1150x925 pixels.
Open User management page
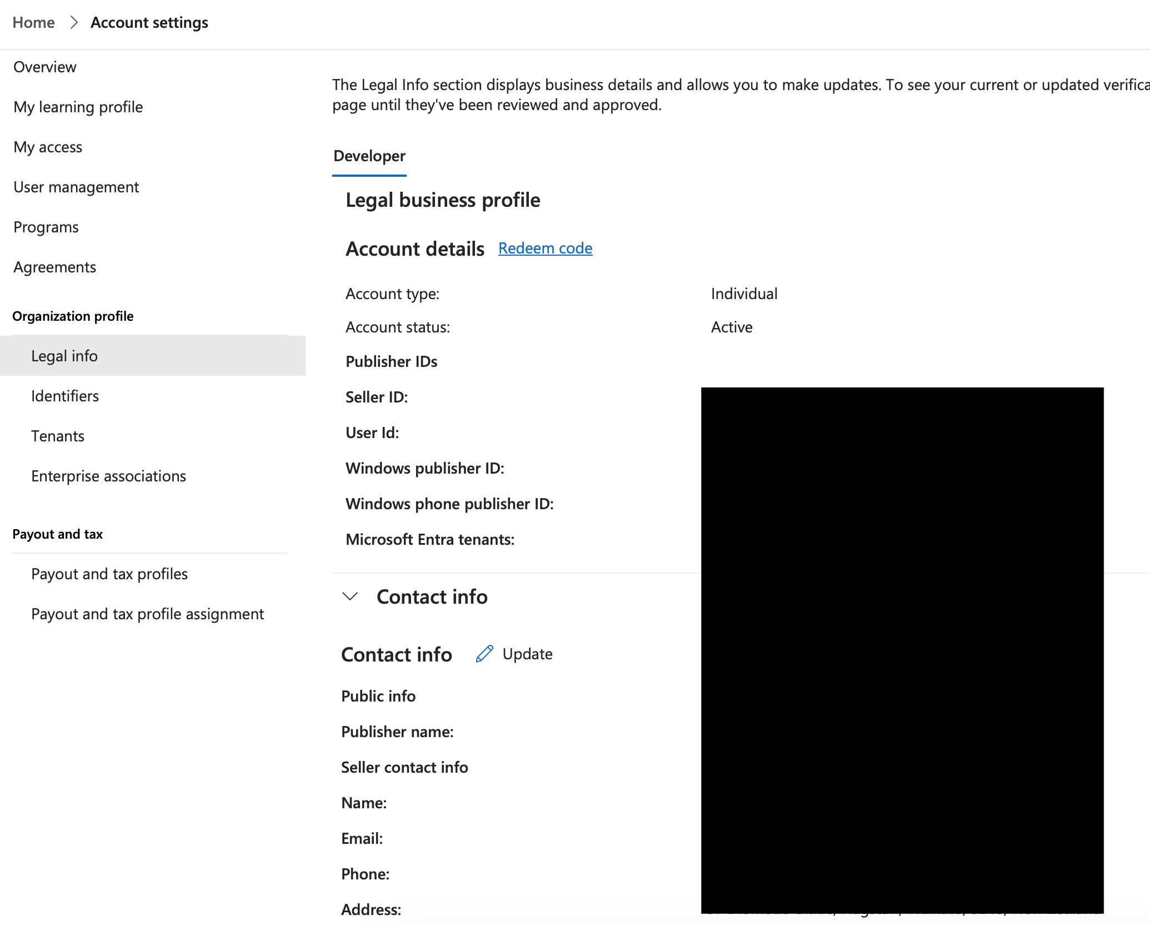click(76, 187)
